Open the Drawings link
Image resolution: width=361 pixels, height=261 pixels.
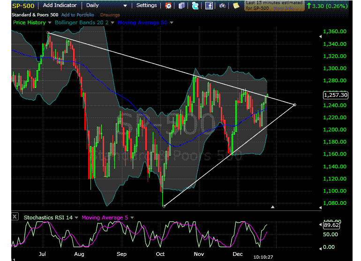pos(110,15)
